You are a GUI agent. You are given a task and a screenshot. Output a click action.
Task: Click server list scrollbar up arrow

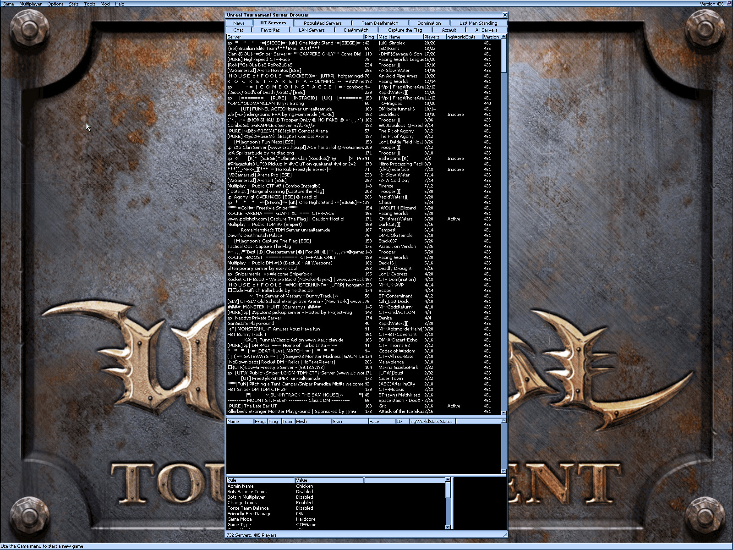pyautogui.click(x=504, y=36)
